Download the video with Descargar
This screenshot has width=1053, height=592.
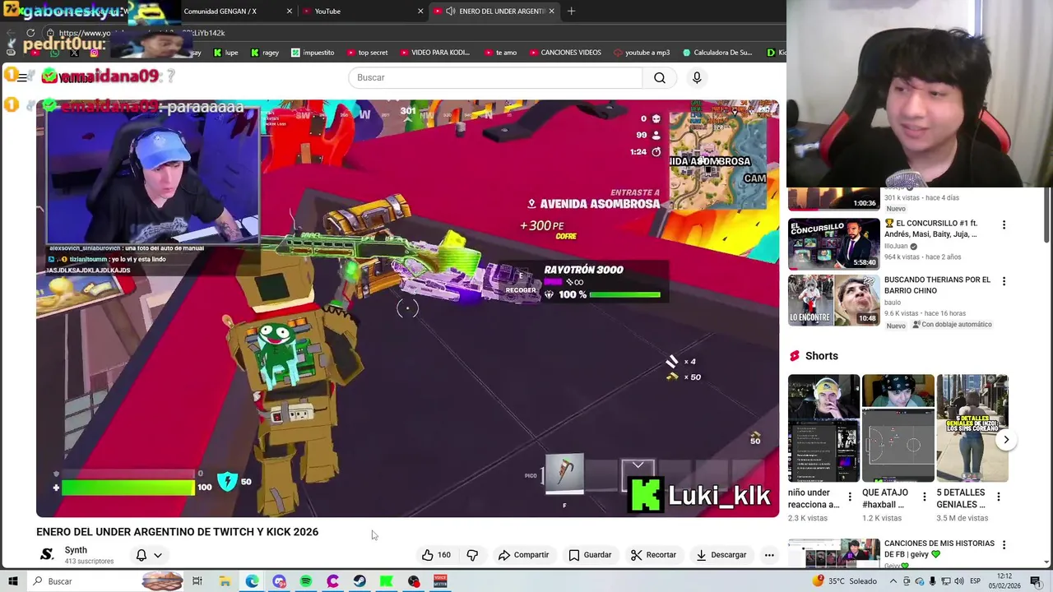[721, 555]
